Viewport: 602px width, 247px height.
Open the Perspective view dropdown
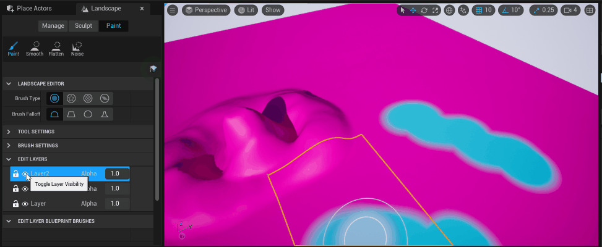coord(206,10)
